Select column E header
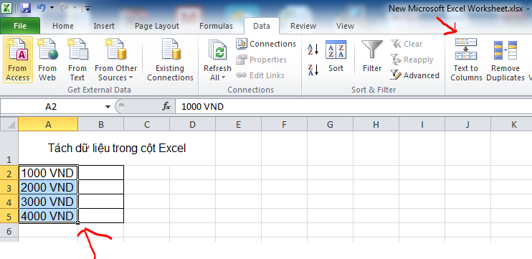 tap(238, 124)
